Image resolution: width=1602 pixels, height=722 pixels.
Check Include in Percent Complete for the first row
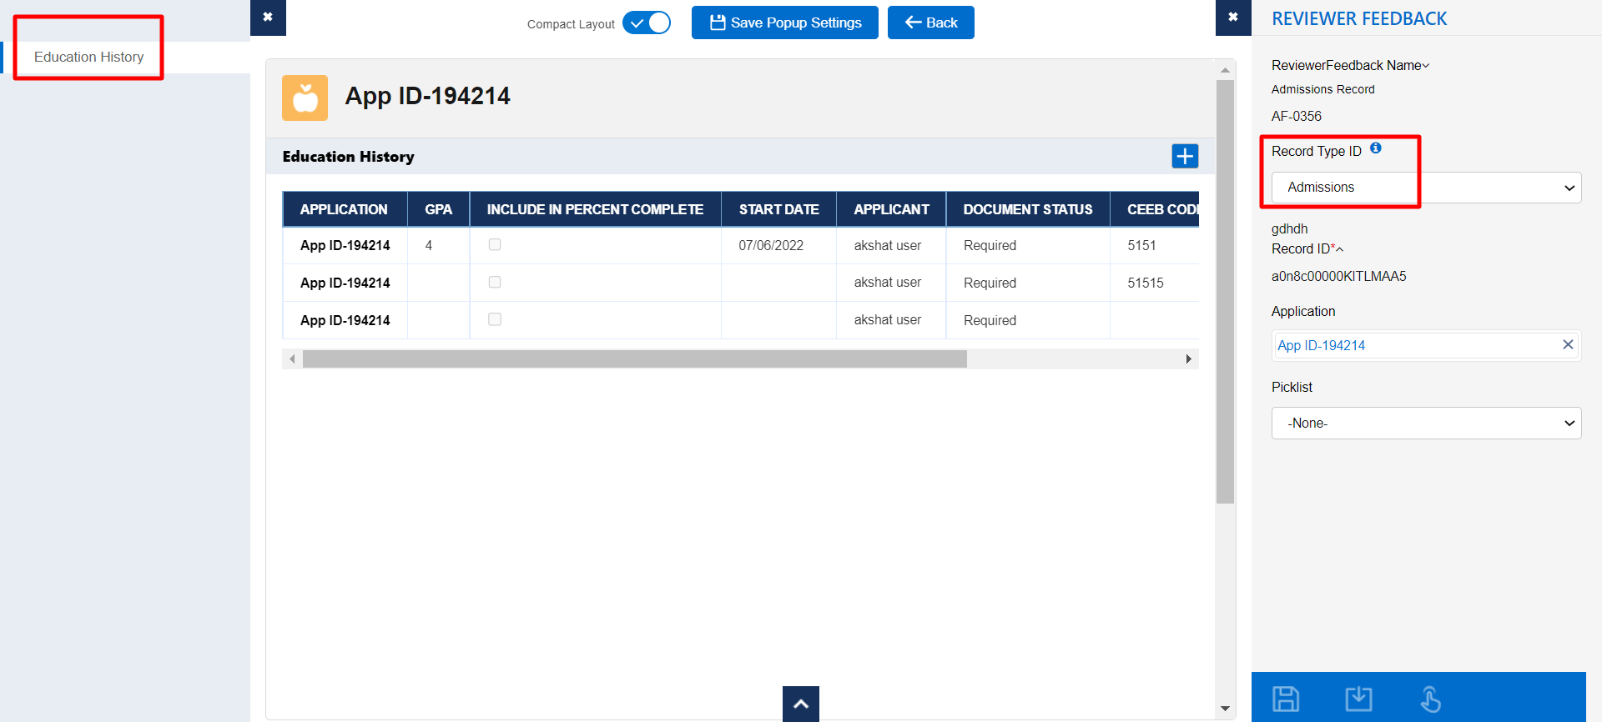(x=495, y=245)
